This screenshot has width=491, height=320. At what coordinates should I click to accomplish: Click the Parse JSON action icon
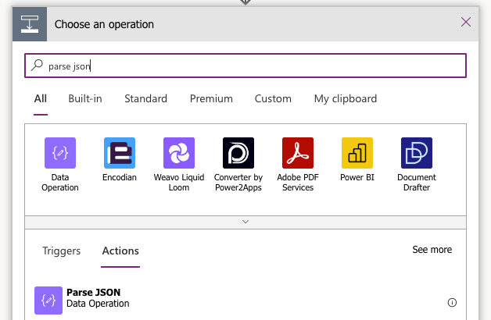48,300
